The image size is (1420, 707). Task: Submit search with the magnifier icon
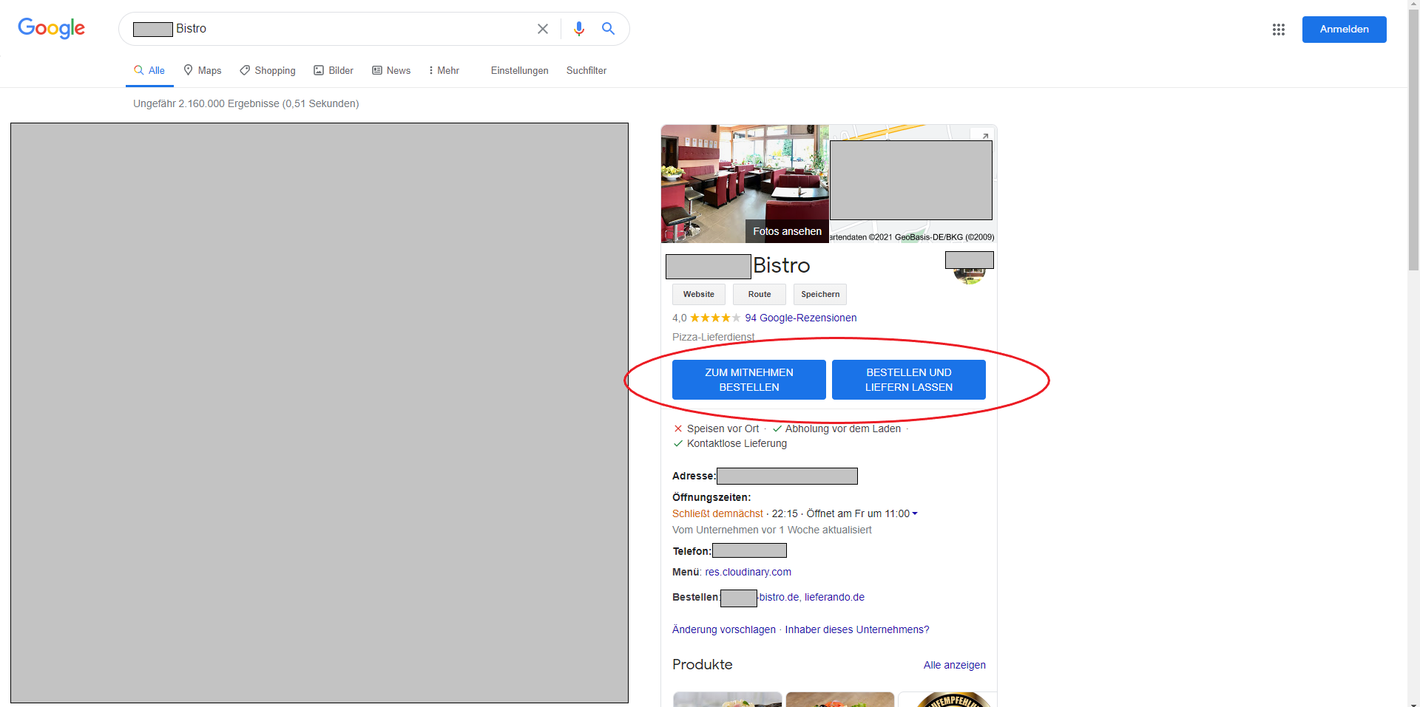[x=608, y=29]
